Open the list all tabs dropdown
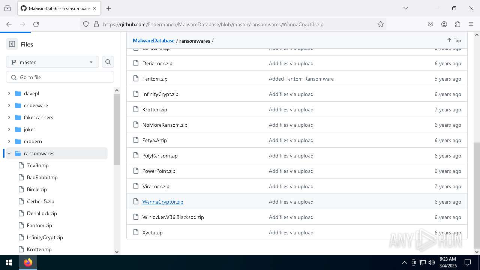Viewport: 480px width, 270px height. pos(405,8)
